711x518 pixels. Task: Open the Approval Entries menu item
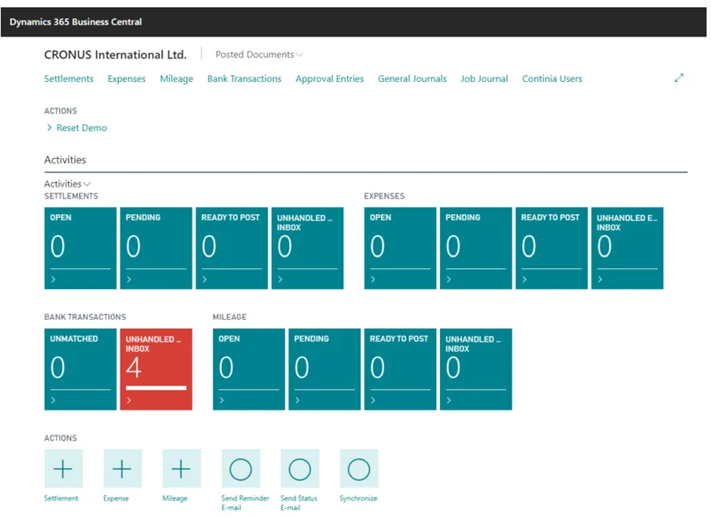click(330, 79)
